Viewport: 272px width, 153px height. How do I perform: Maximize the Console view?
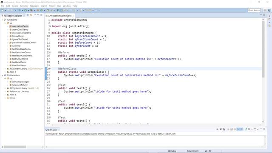pyautogui.click(x=264, y=129)
